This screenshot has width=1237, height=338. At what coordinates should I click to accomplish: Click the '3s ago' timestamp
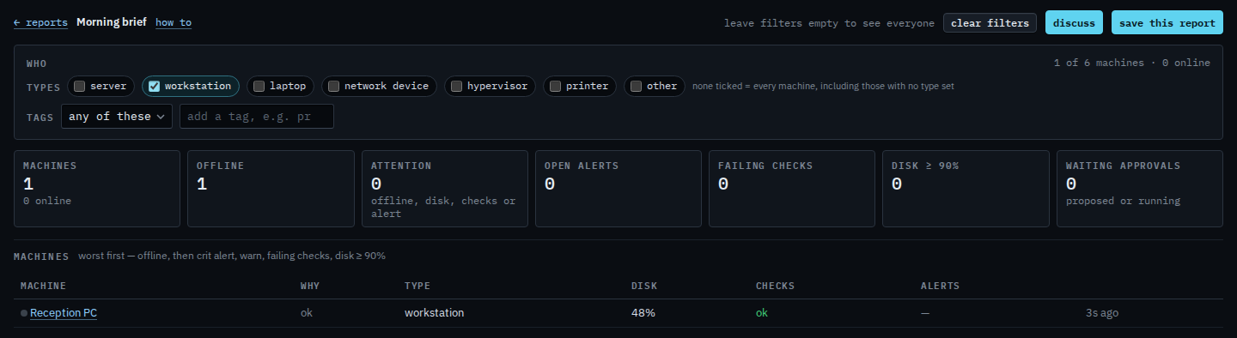[x=1102, y=313]
